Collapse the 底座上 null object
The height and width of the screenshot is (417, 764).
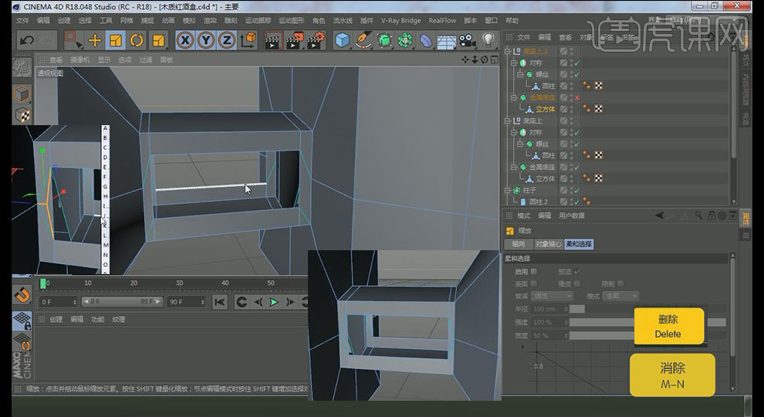pyautogui.click(x=507, y=120)
